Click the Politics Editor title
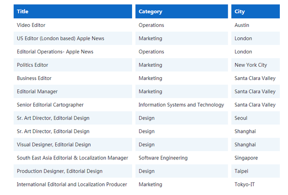Viewport: 288px width, 195px height. point(32,65)
